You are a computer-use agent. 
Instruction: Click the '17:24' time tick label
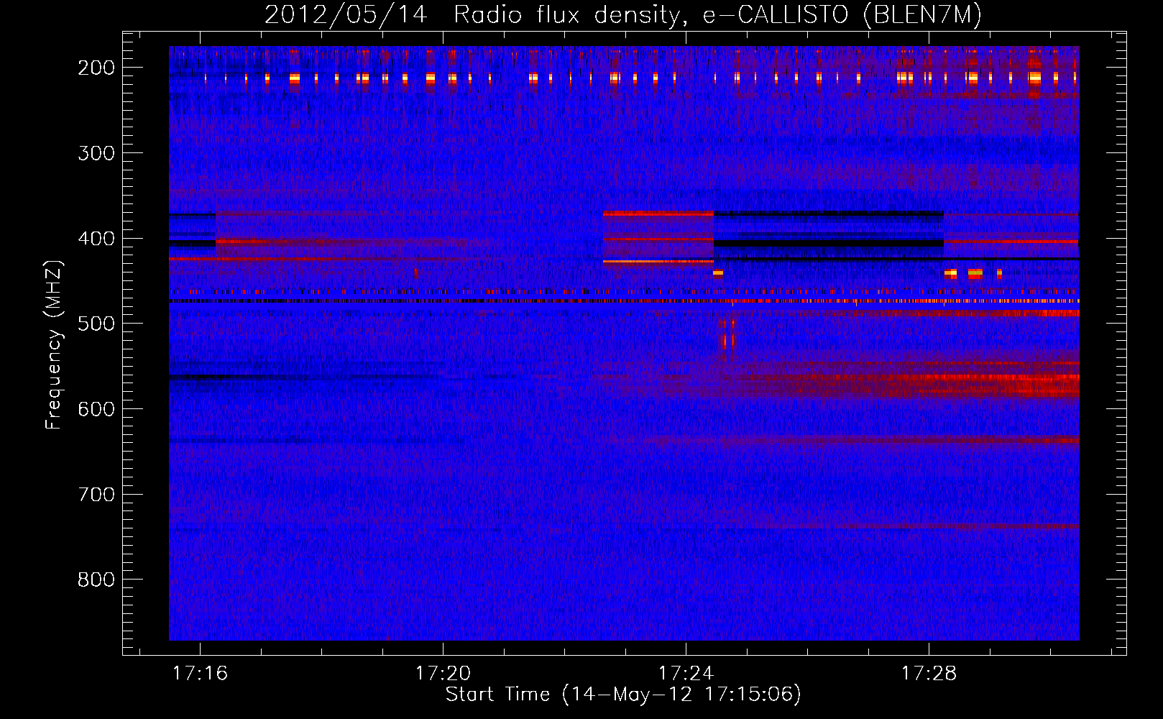click(x=686, y=673)
